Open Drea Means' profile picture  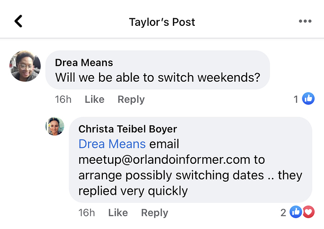[25, 66]
